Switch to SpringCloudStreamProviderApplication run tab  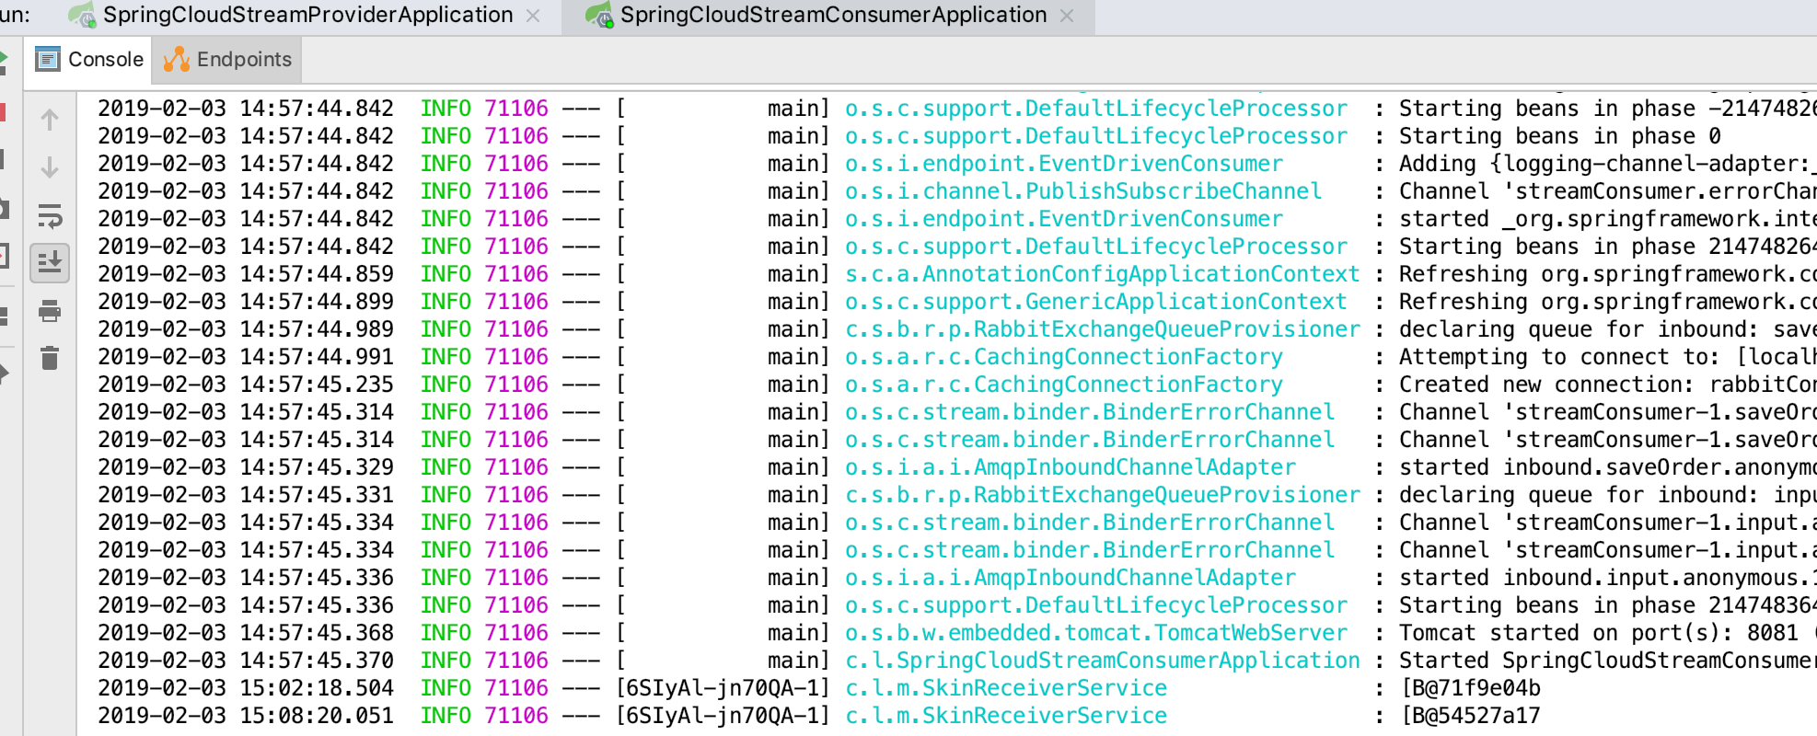pyautogui.click(x=307, y=15)
